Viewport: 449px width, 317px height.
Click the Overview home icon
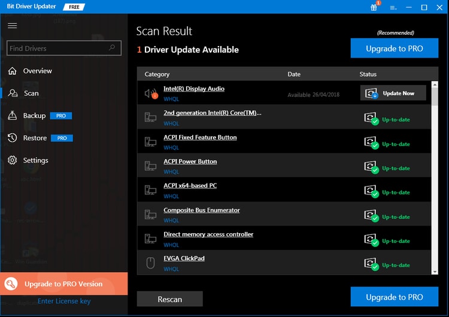pyautogui.click(x=13, y=71)
